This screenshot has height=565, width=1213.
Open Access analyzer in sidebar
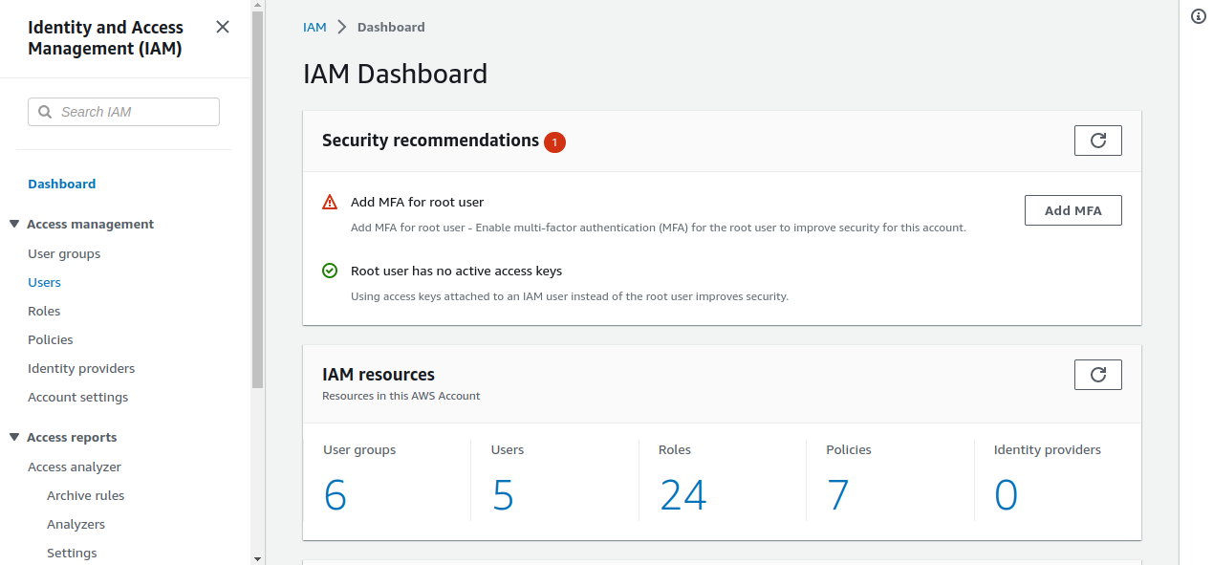75,467
